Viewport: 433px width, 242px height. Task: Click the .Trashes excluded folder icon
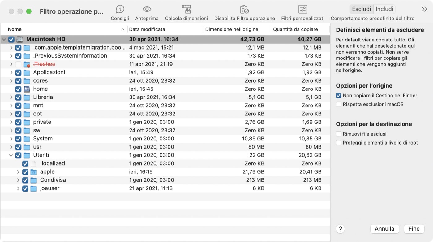[27, 64]
